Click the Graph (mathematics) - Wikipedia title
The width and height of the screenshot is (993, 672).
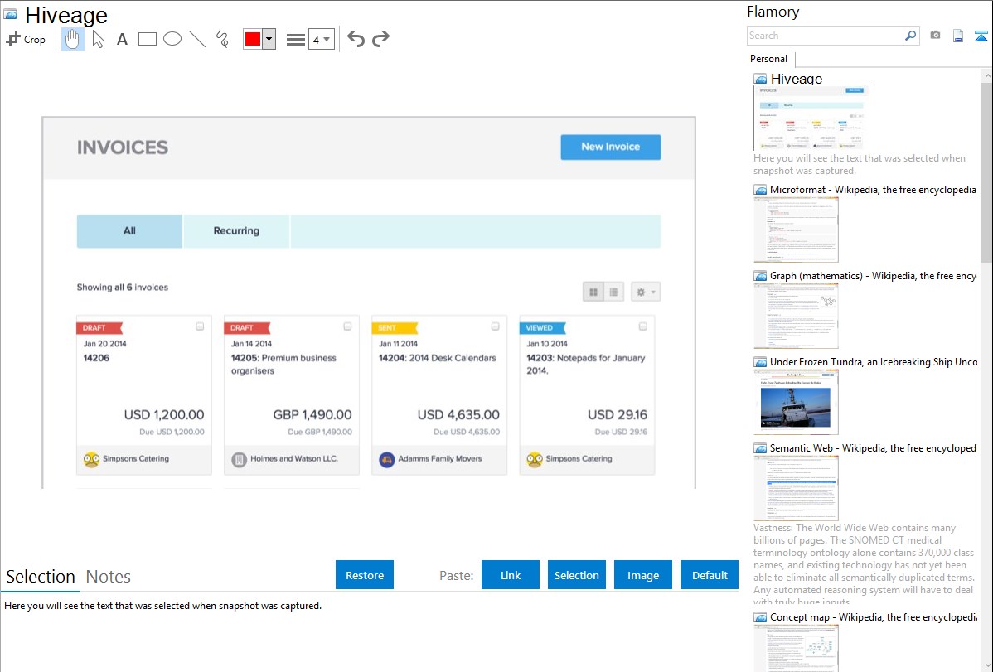(x=873, y=276)
